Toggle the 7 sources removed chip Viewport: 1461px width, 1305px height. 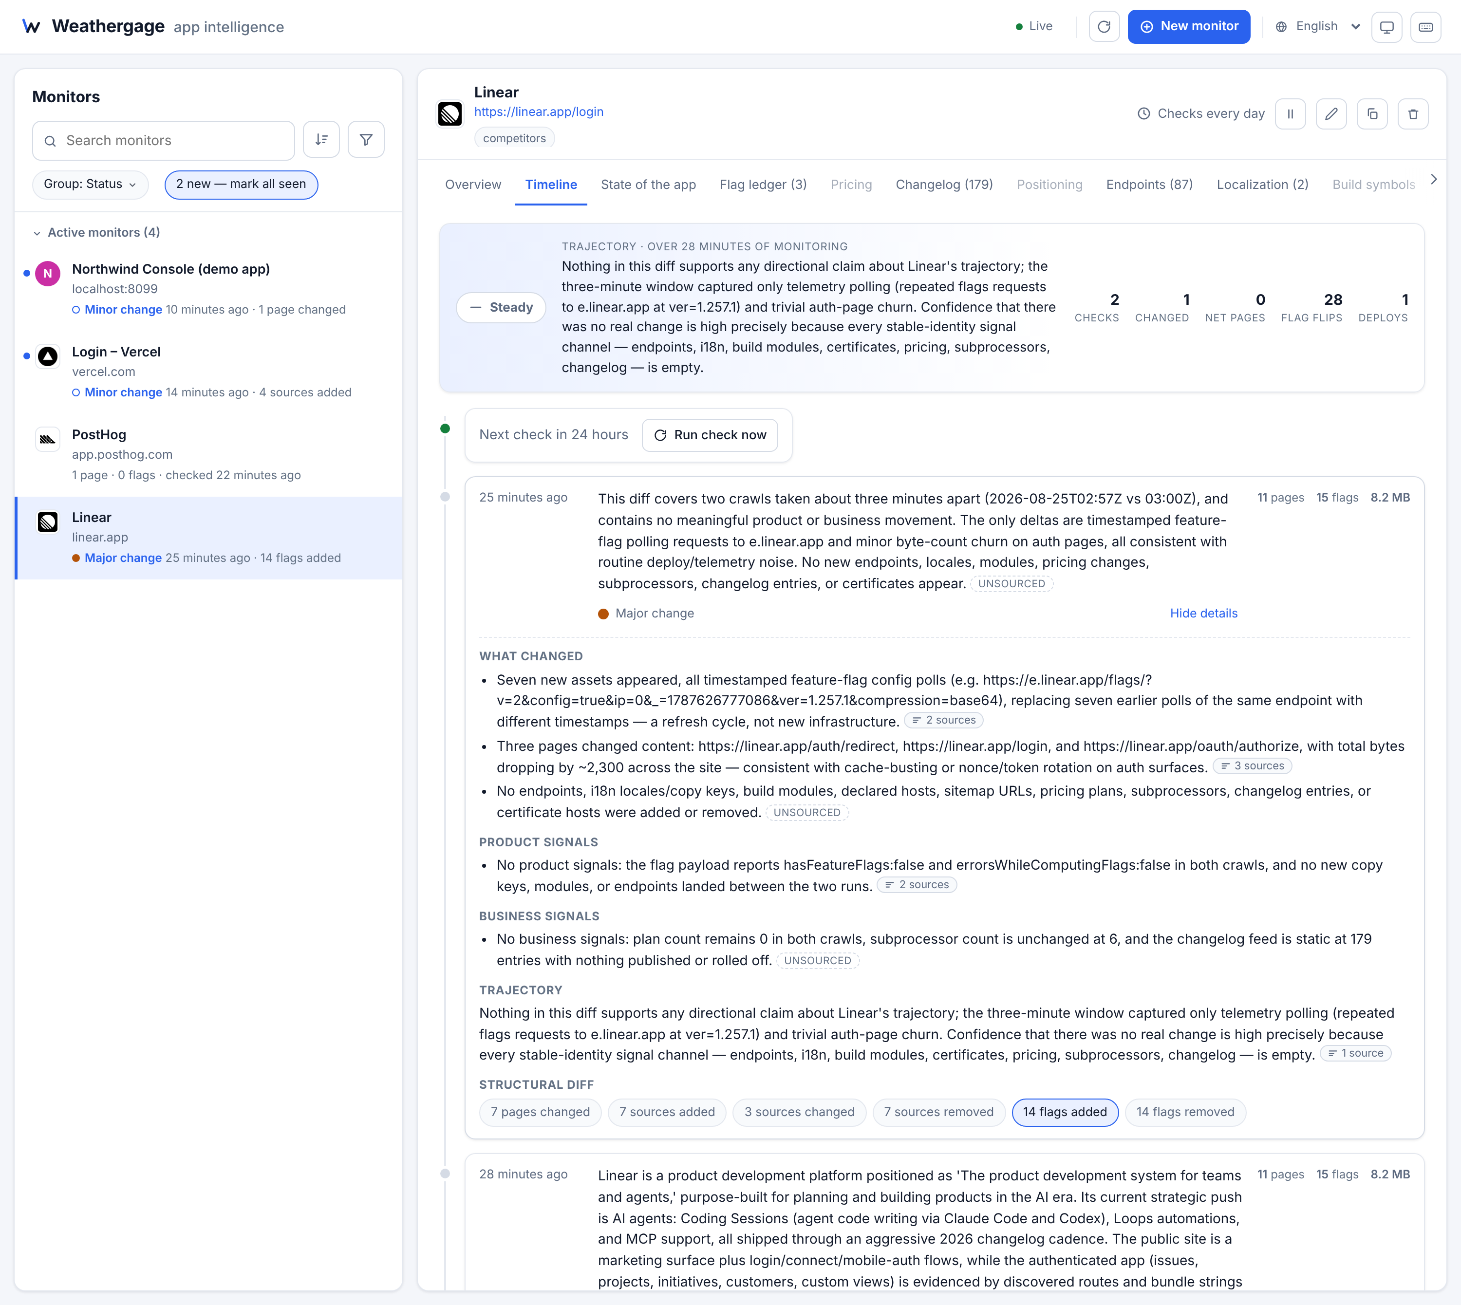tap(938, 1112)
